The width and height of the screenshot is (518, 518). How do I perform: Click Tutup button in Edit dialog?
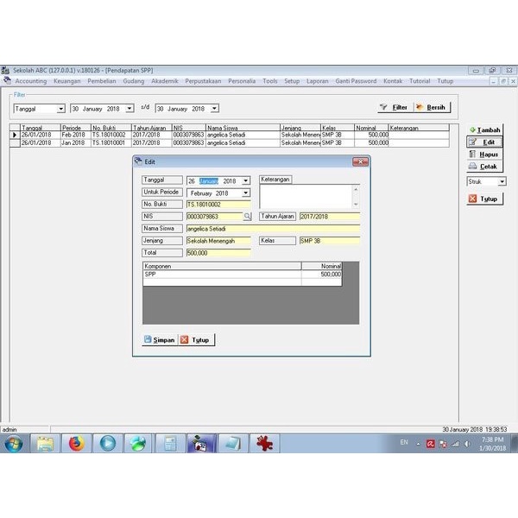(x=197, y=340)
